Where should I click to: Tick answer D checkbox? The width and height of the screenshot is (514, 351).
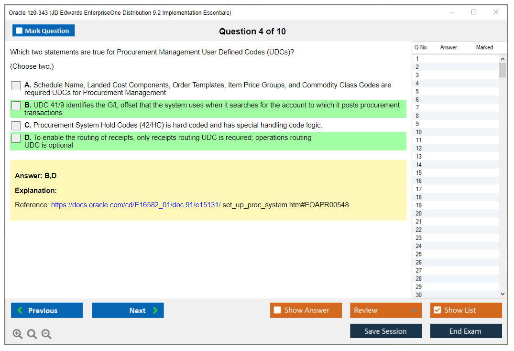[16, 138]
